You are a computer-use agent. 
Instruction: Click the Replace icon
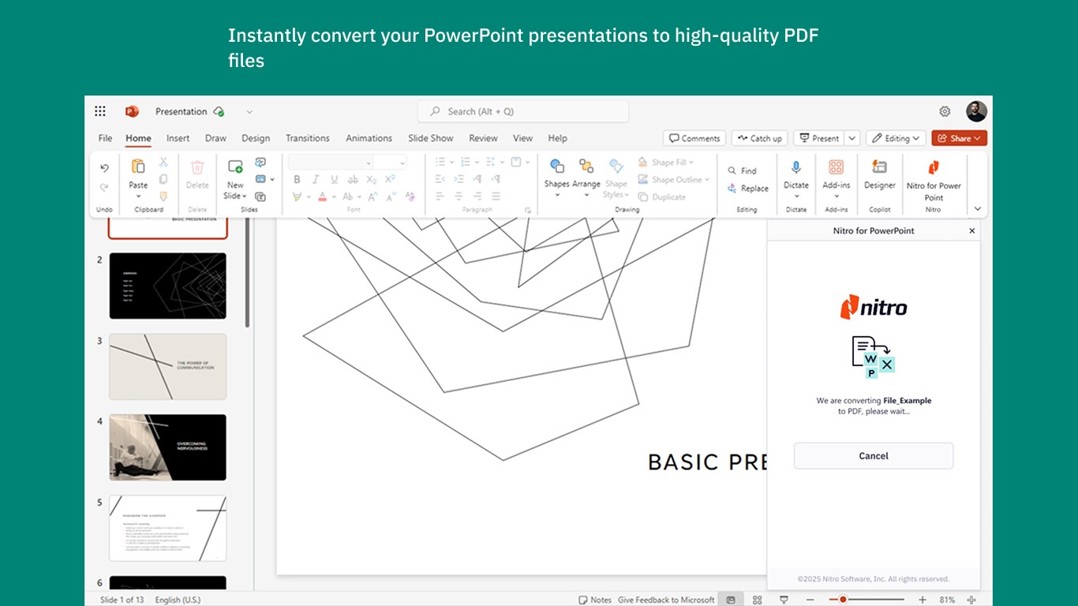pyautogui.click(x=732, y=188)
